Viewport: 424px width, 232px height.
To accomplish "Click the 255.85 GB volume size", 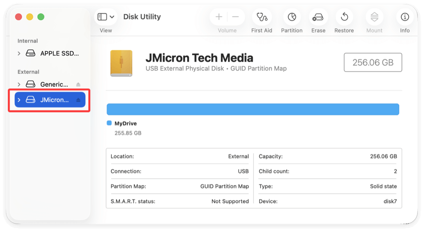I will click(128, 133).
